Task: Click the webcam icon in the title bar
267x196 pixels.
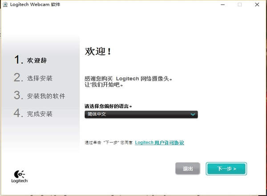Action: tap(5, 4)
